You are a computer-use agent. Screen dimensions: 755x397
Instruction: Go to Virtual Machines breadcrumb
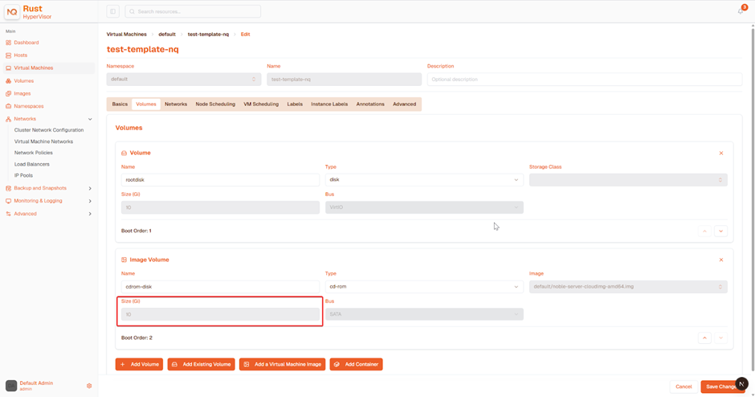[x=127, y=35]
